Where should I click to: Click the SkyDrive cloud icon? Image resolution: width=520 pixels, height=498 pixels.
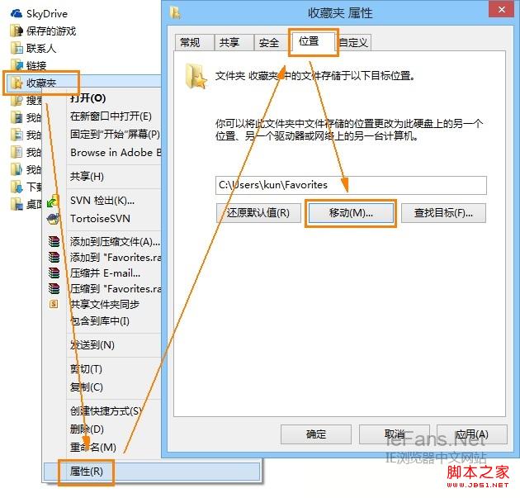(x=17, y=13)
